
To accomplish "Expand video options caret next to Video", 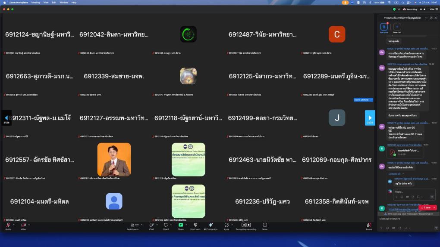I will tap(29, 224).
